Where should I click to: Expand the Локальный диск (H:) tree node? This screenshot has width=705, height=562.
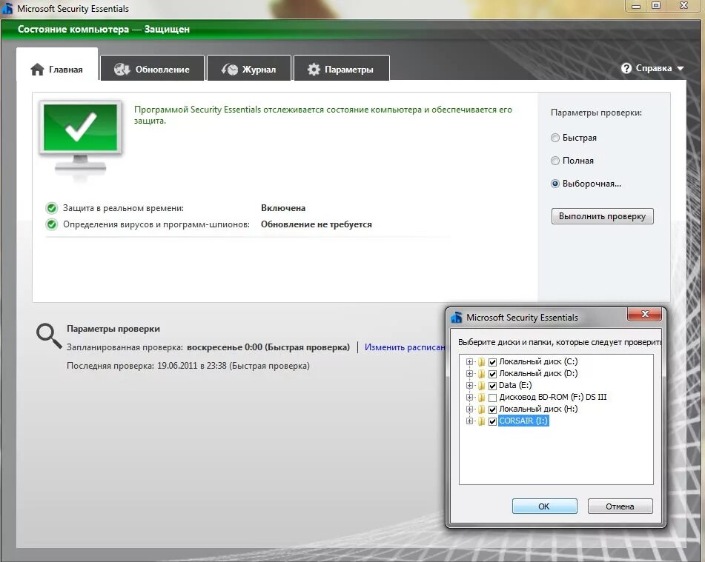pos(469,409)
